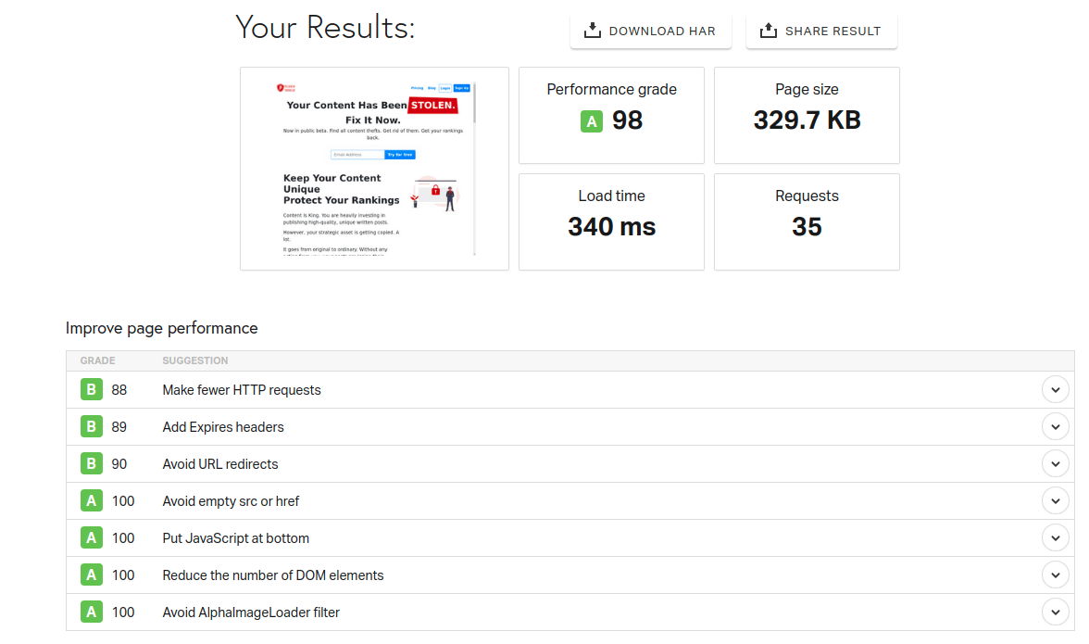Expand Reduce the number of DOM elements
The image size is (1089, 644).
1055,575
